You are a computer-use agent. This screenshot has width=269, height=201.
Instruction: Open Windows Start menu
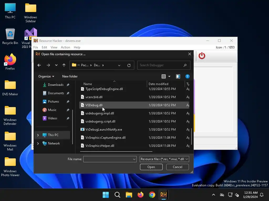click(x=106, y=195)
